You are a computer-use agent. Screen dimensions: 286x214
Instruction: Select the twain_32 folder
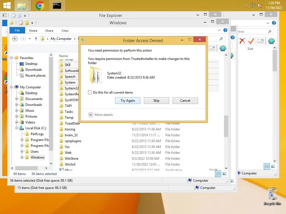coord(71,135)
